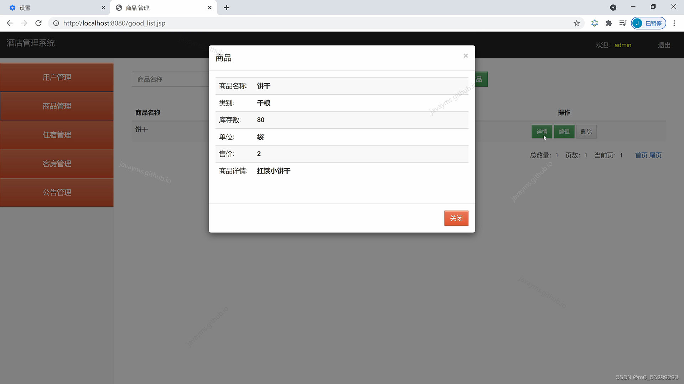This screenshot has width=684, height=384.
Task: Select 用户管理 in the sidebar
Action: tap(57, 77)
